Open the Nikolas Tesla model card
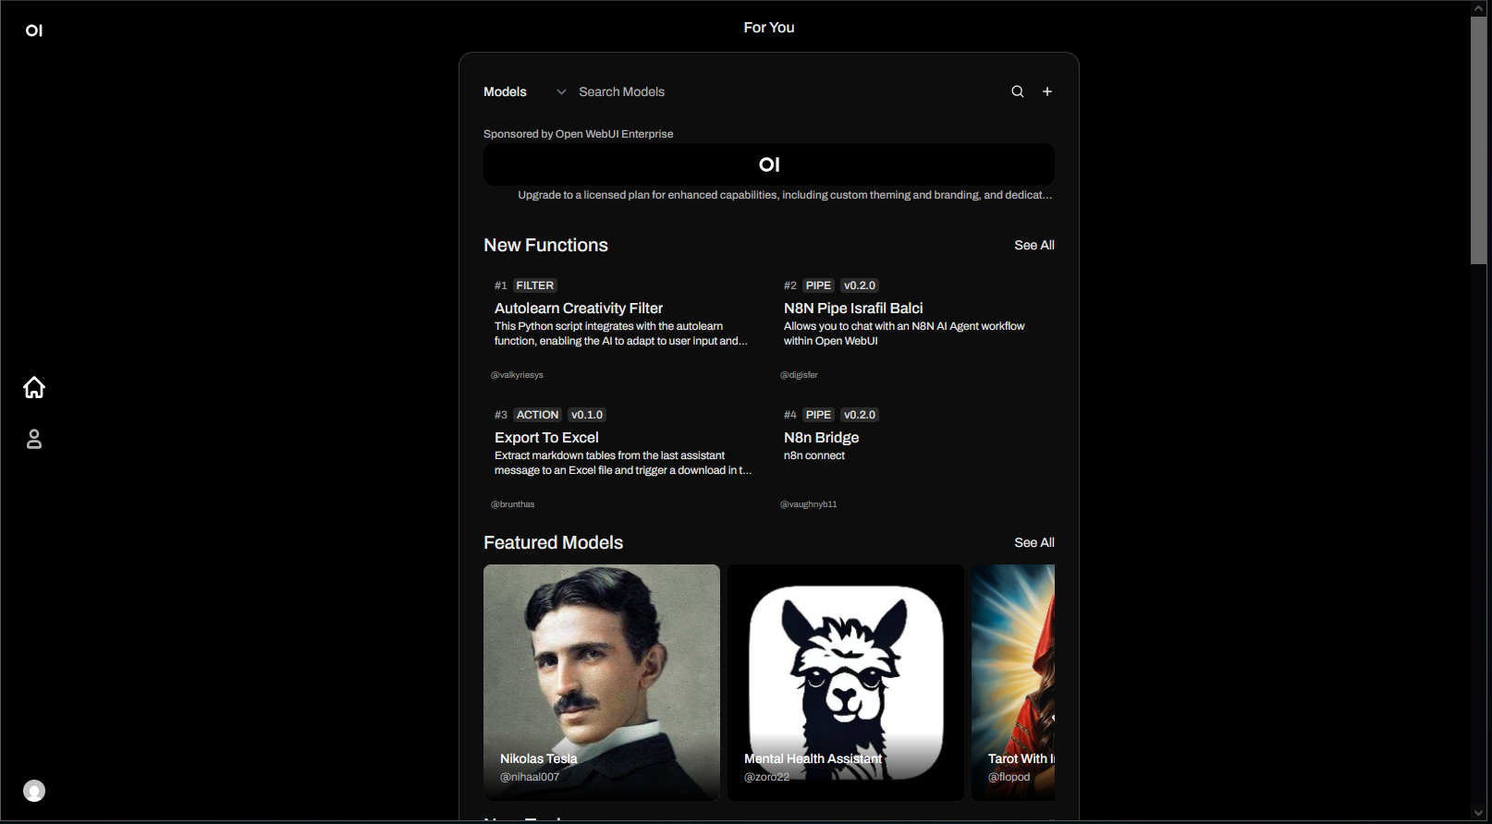 pyautogui.click(x=602, y=683)
